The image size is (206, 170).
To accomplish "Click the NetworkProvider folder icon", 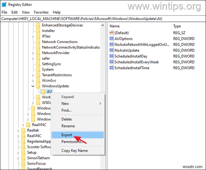I will coord(38,53).
